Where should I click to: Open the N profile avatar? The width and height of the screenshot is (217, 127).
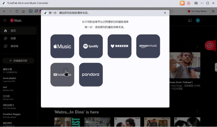coord(198,20)
